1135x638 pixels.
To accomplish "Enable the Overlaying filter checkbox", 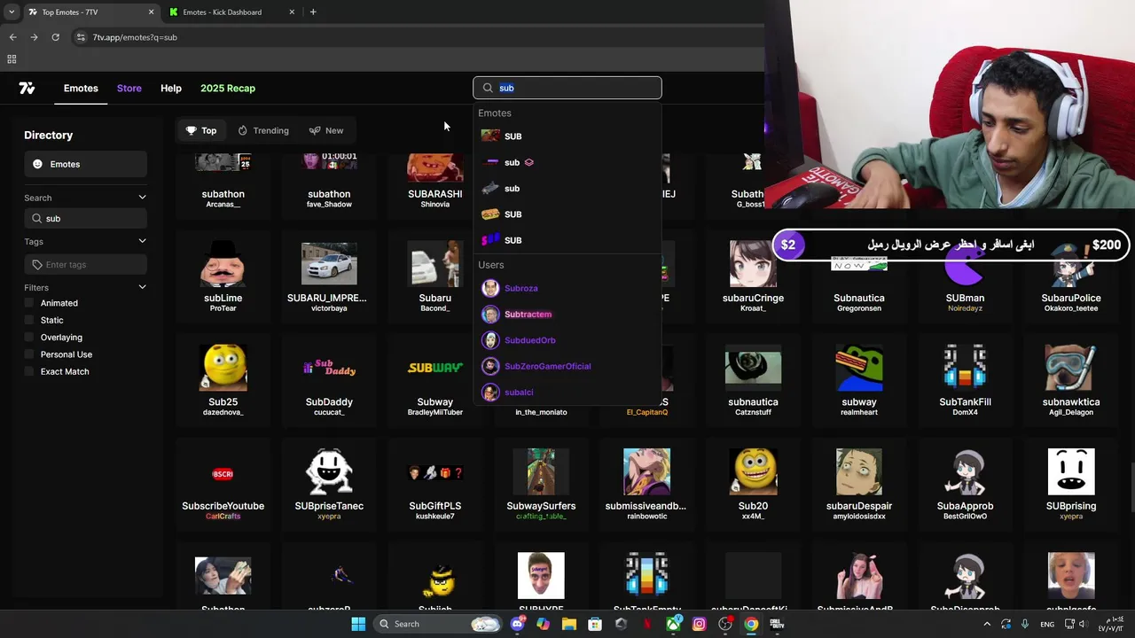I will [x=29, y=337].
